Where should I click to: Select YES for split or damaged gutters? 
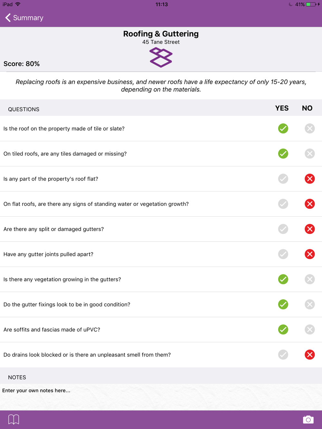(283, 229)
